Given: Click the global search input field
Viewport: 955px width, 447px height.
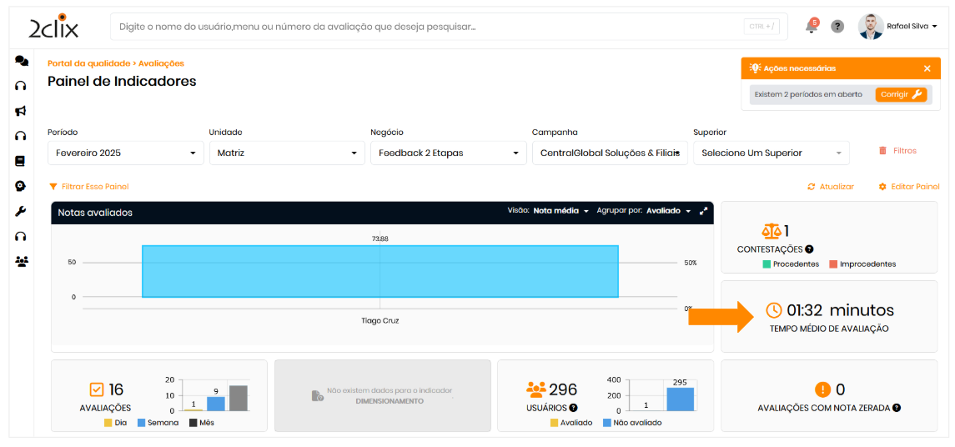Looking at the screenshot, I should [x=425, y=27].
